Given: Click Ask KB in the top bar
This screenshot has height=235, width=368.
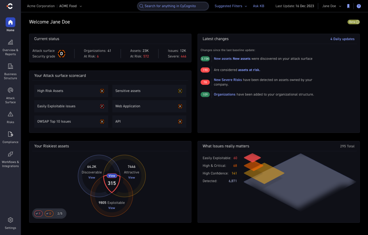Looking at the screenshot, I should [258, 6].
